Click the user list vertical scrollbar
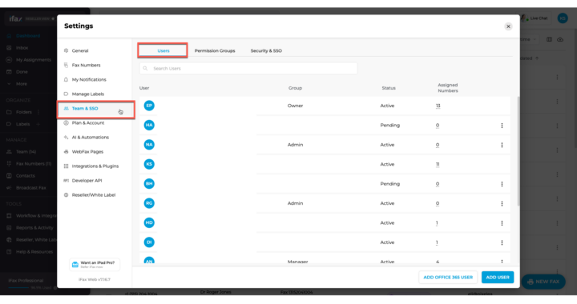 click(x=518, y=151)
